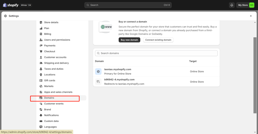Screen dimensions: 258x134
Task: Click the Shopify logo
Action: (x=11, y=5)
